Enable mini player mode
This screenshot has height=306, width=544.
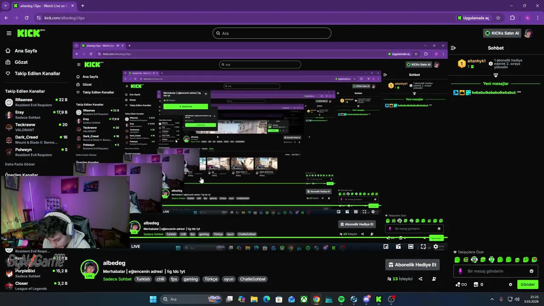point(386,246)
